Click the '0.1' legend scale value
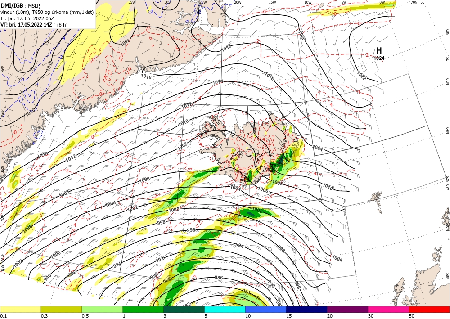 (x=3, y=316)
